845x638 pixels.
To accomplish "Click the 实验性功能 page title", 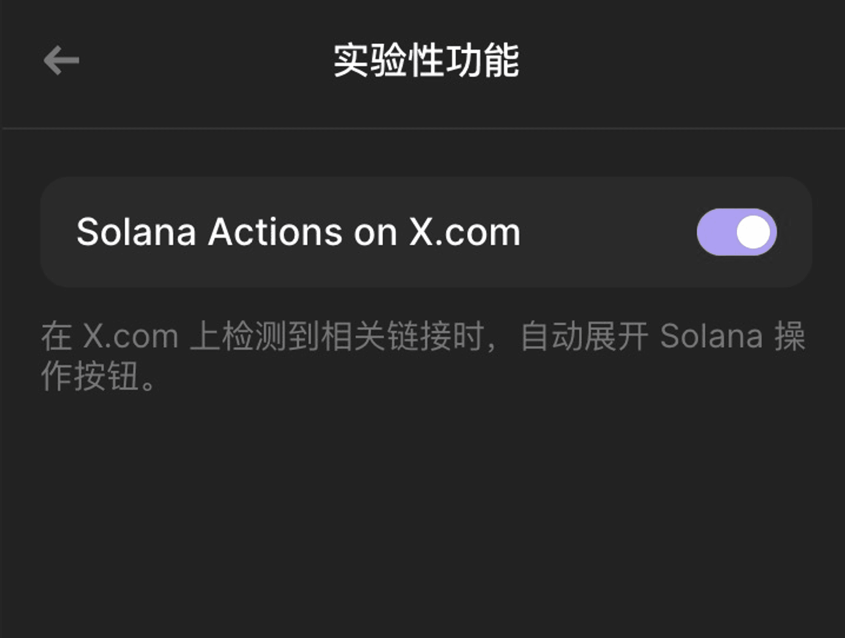I will point(426,60).
